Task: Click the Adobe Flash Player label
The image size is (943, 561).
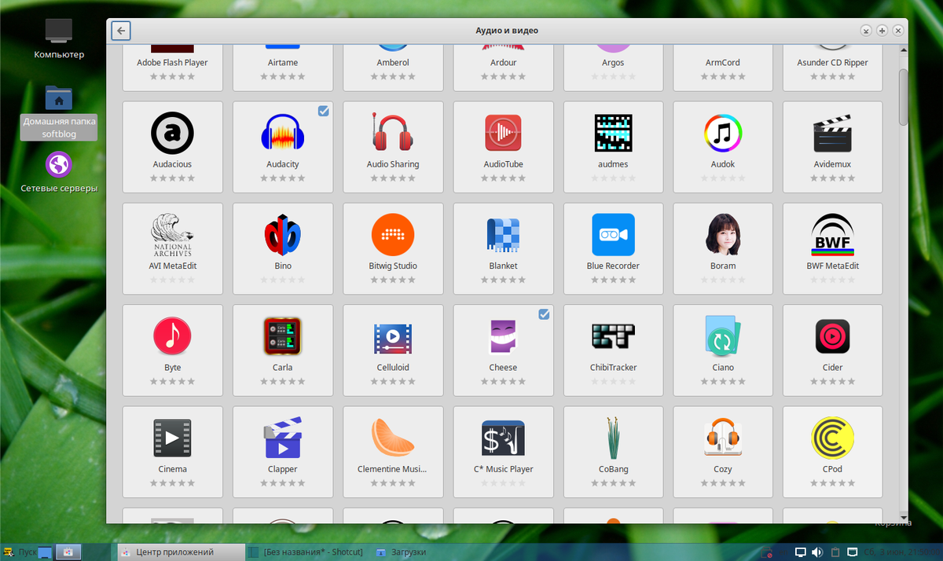Action: click(x=172, y=63)
